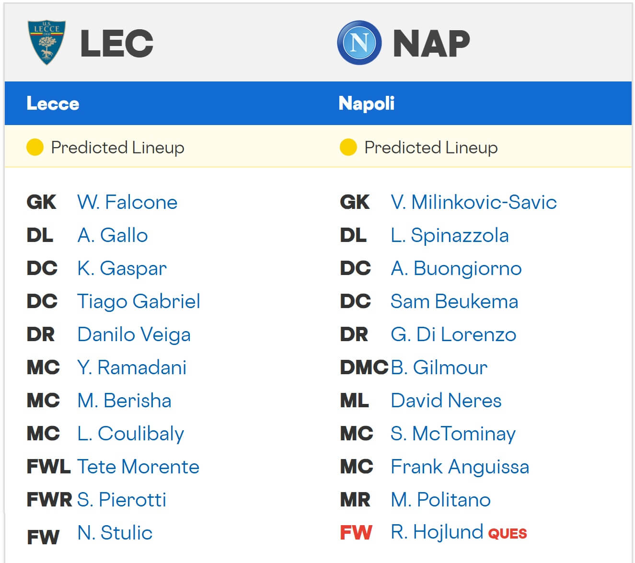Open W. Falcone player page

[x=127, y=202]
